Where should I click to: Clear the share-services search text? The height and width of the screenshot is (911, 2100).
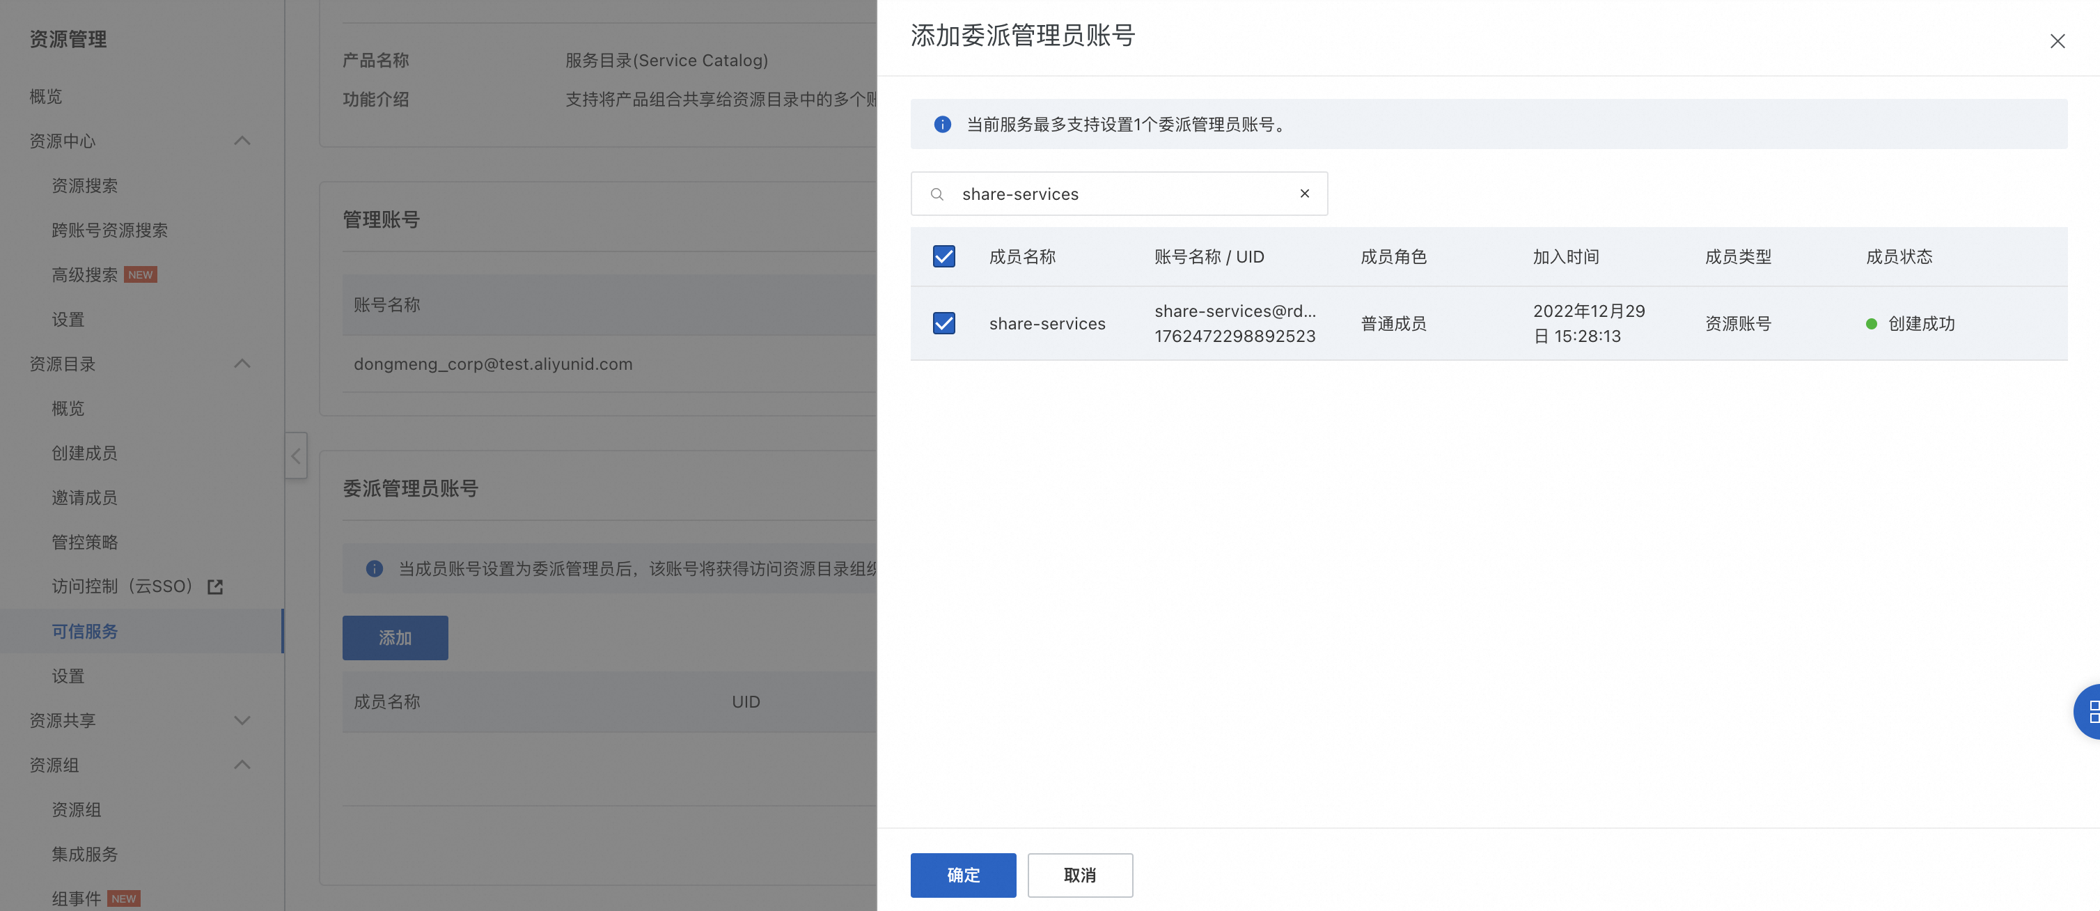(1304, 194)
